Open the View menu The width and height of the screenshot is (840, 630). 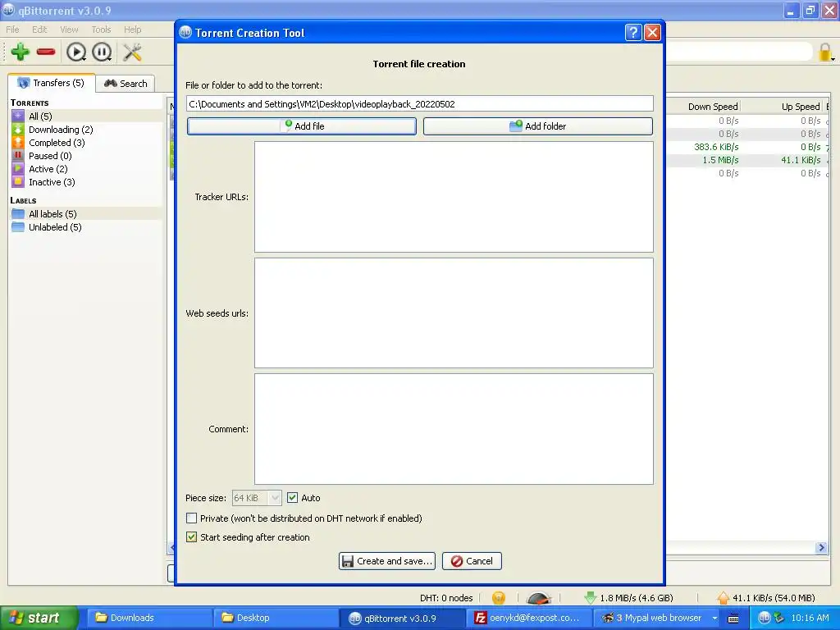pyautogui.click(x=69, y=30)
